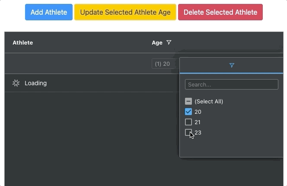287x186 pixels.
Task: Click the Age column filter funnel icon
Action: coord(169,42)
